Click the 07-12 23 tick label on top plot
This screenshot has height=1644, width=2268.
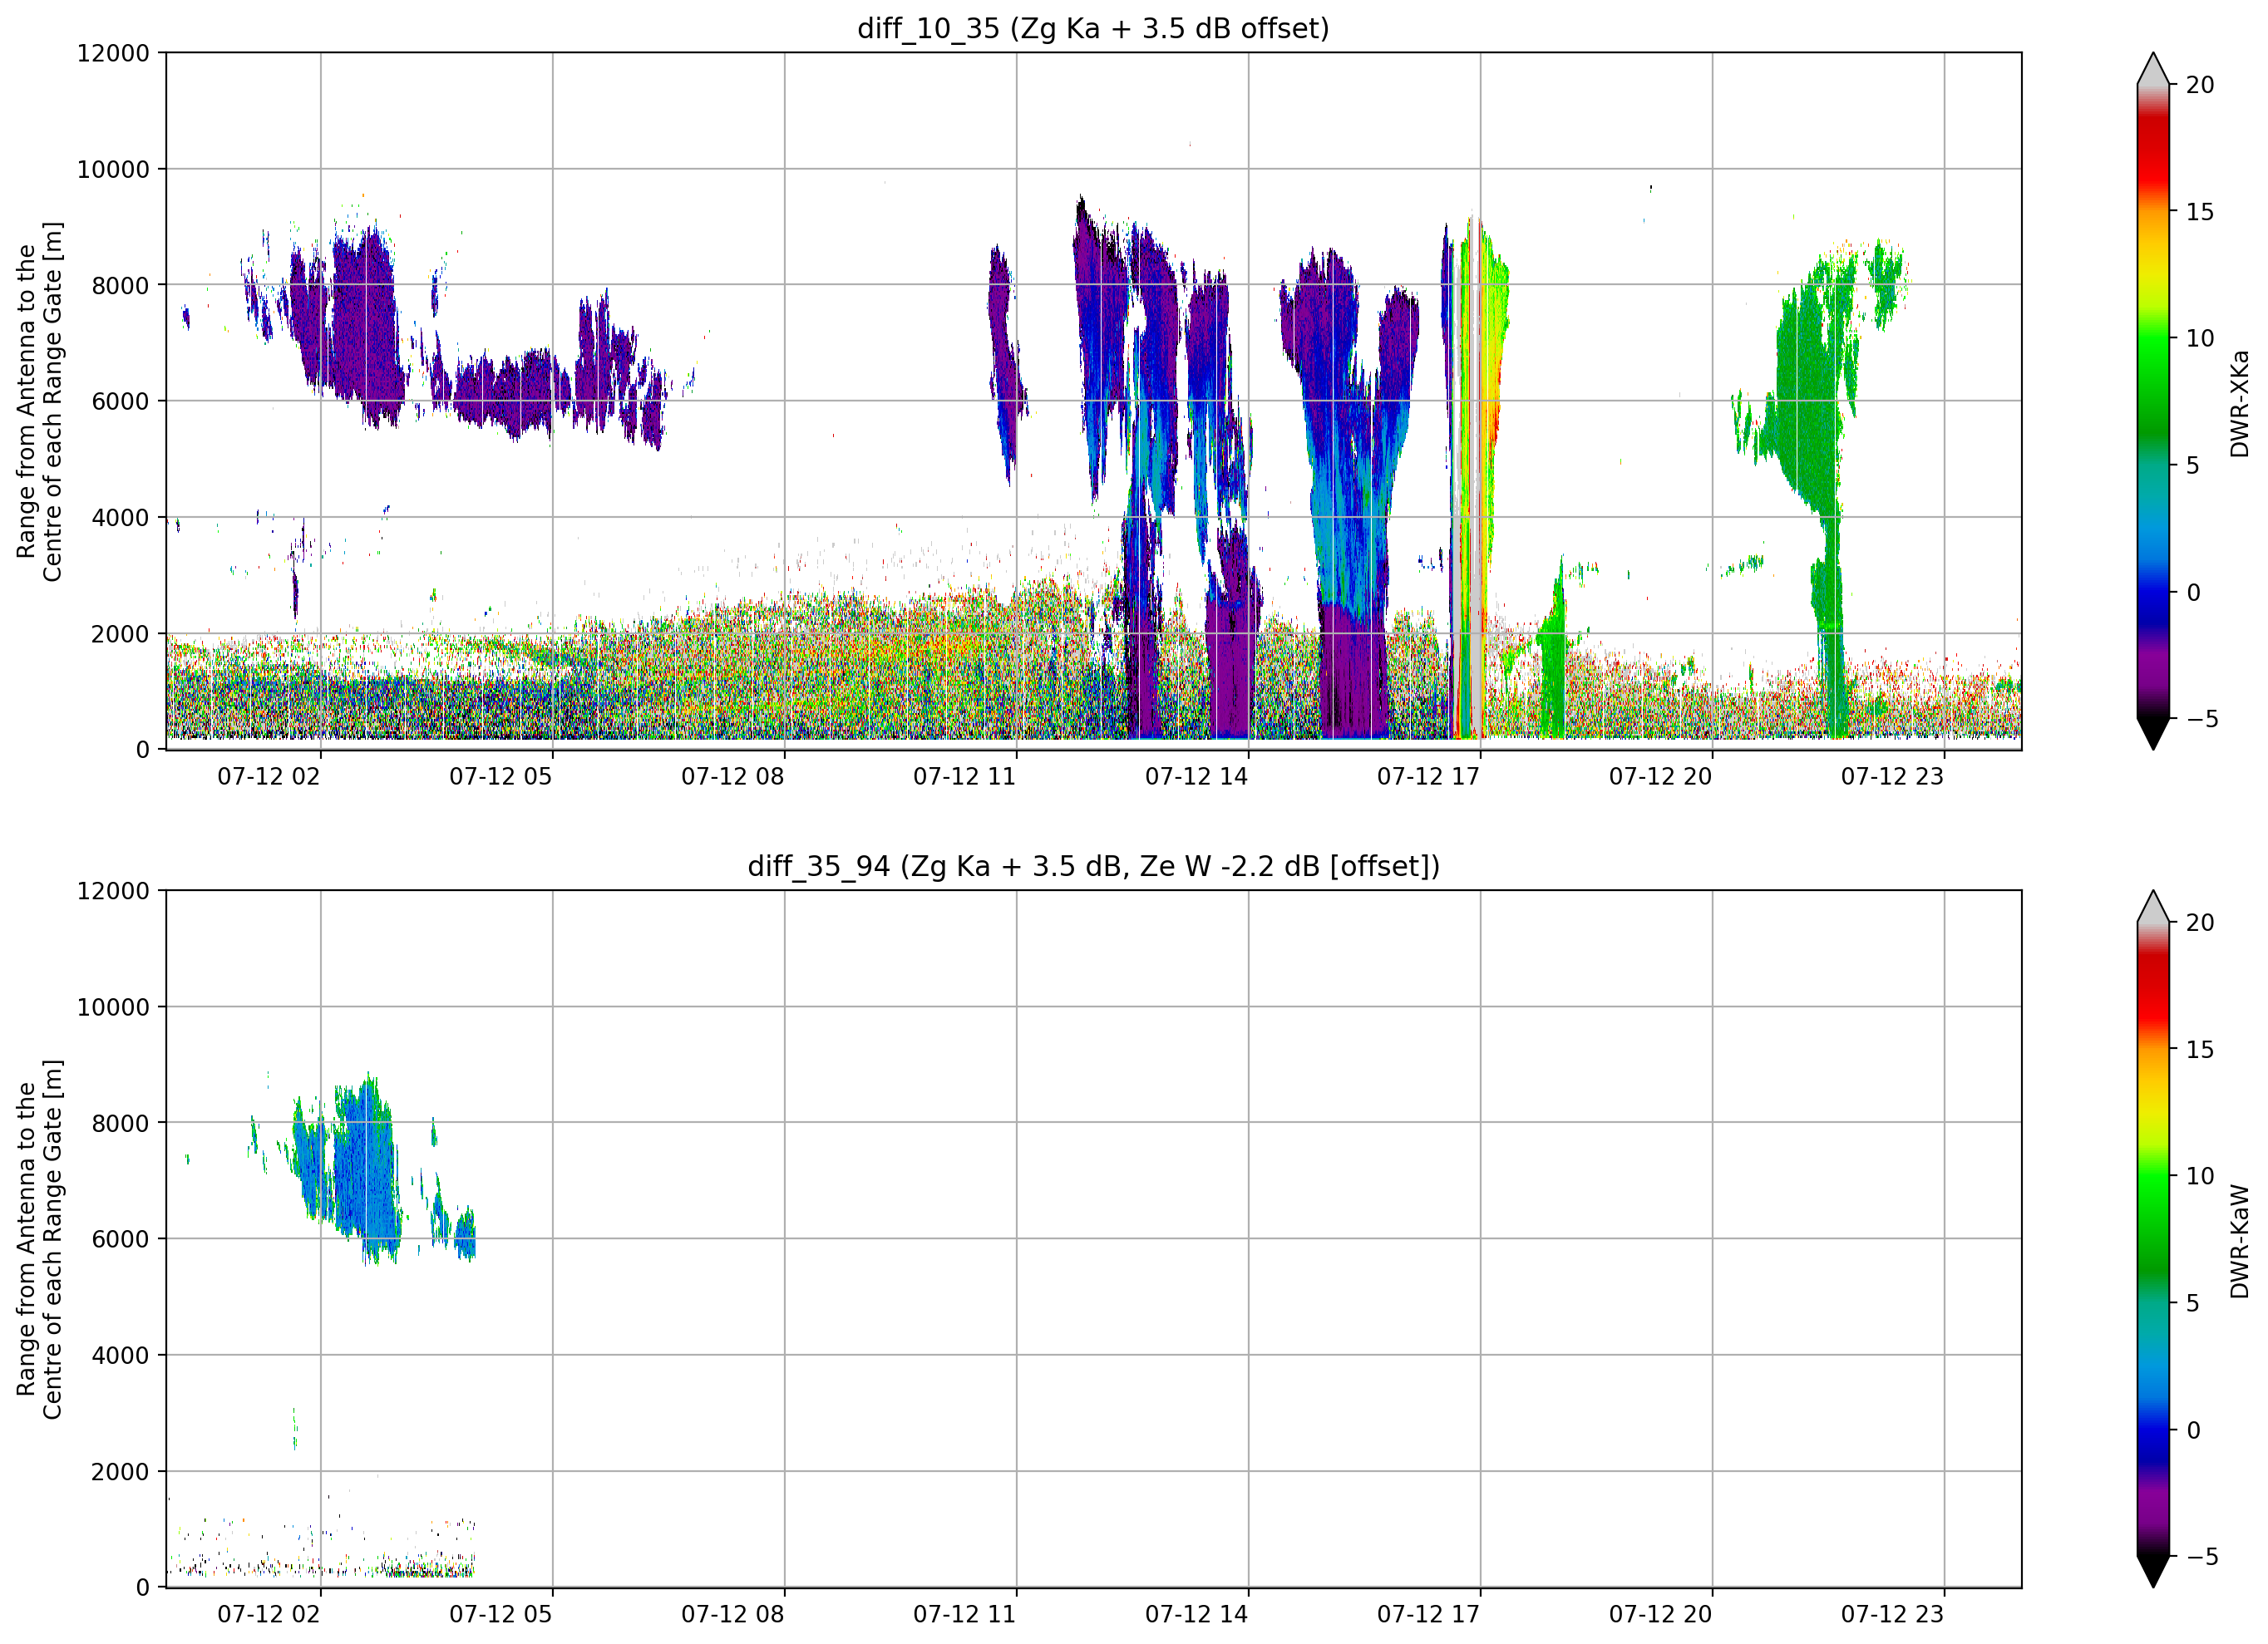[x=1892, y=777]
